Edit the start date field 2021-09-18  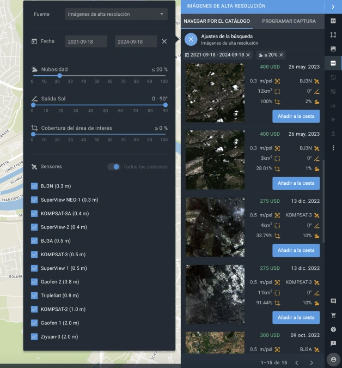tap(86, 41)
